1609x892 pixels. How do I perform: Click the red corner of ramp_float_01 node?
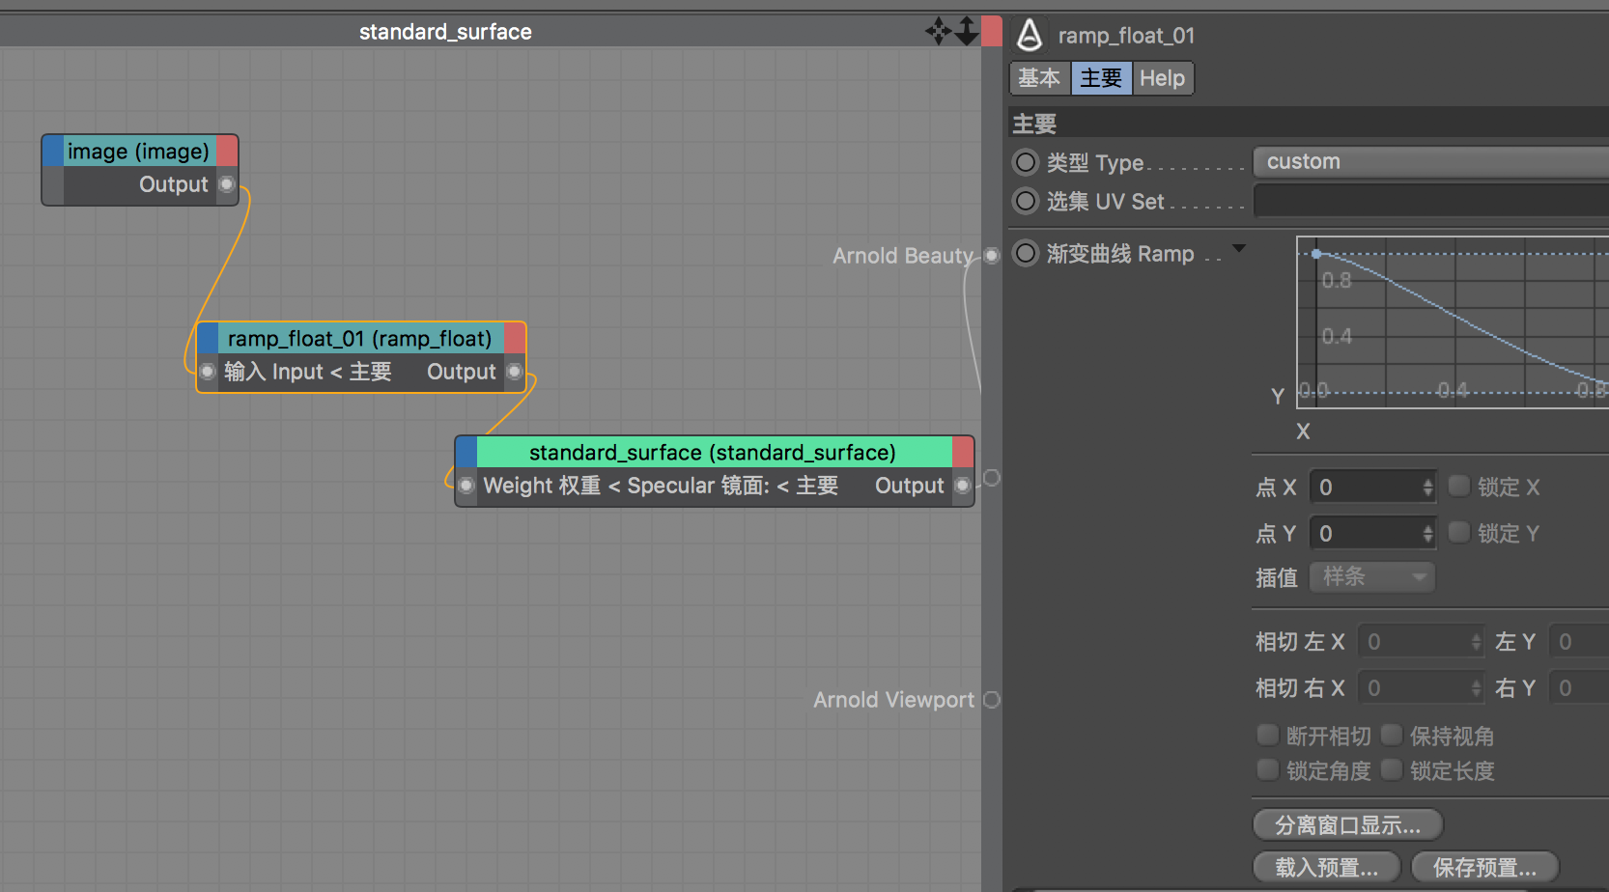(515, 338)
